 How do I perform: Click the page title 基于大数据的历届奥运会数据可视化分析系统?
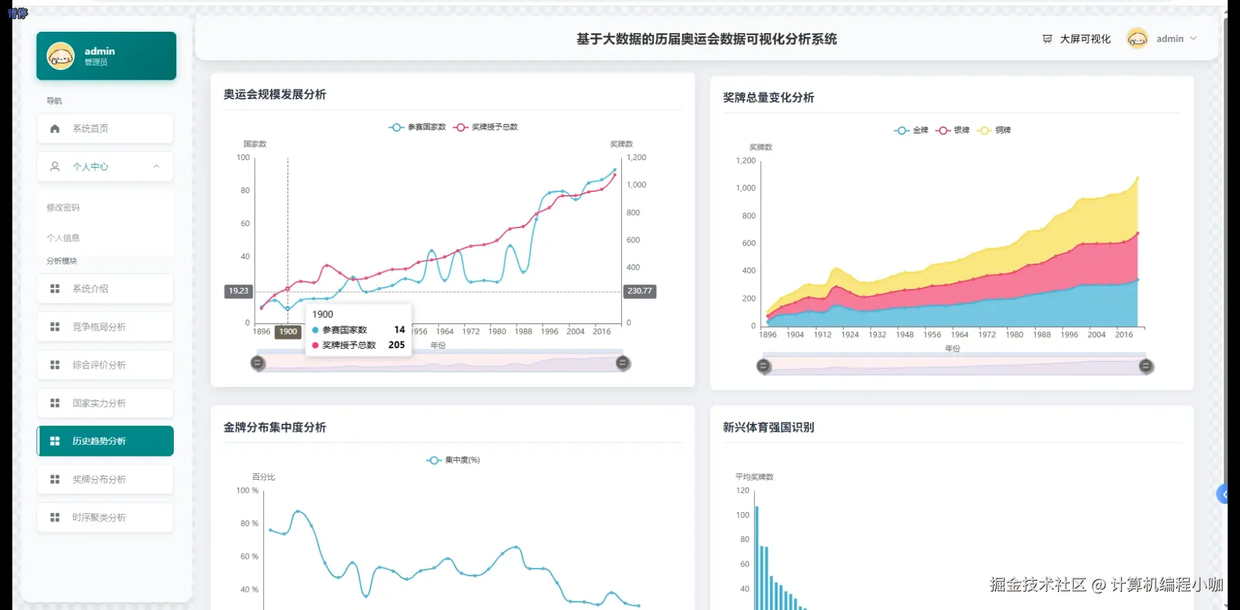tap(707, 39)
